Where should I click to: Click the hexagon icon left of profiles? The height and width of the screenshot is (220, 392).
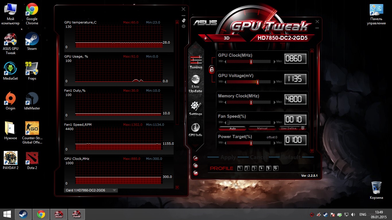tap(195, 166)
